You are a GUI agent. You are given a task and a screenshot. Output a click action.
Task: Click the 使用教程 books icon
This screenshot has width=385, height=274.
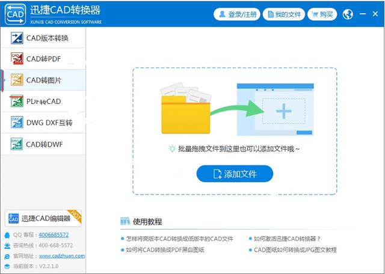(x=125, y=221)
